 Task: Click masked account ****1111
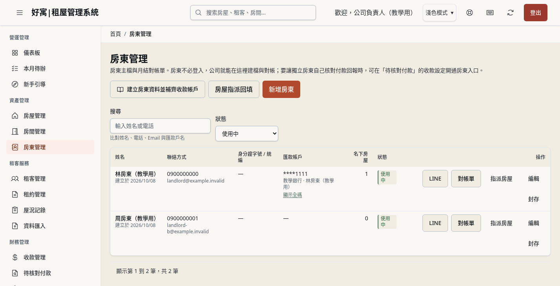tap(295, 174)
